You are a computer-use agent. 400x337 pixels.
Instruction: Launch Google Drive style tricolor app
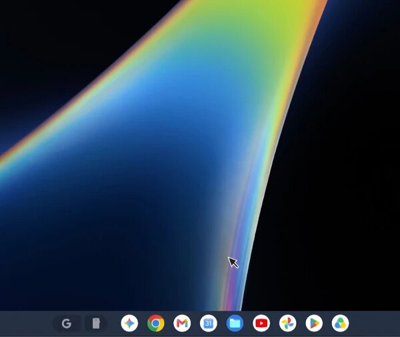[x=340, y=323]
